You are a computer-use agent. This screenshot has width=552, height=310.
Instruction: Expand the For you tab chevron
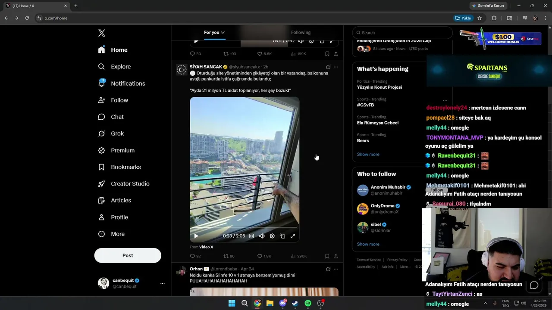pyautogui.click(x=223, y=33)
